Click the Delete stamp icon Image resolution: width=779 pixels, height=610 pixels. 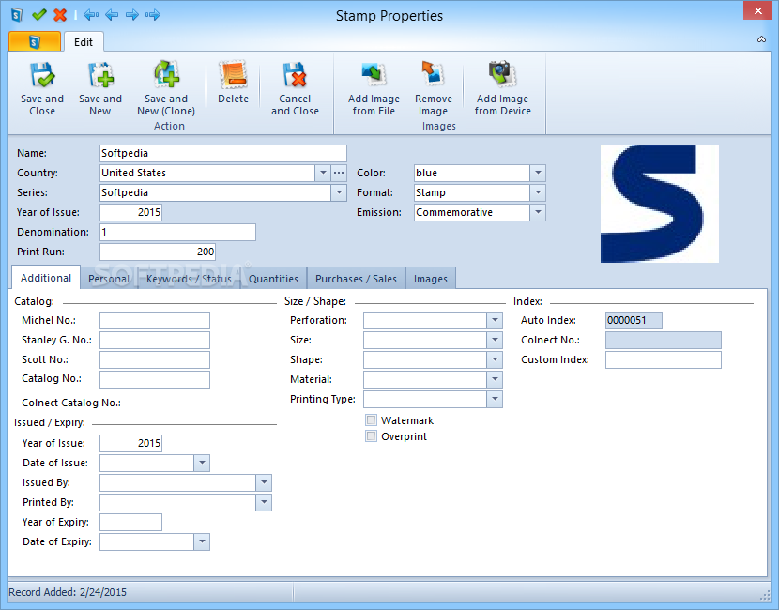pyautogui.click(x=233, y=75)
